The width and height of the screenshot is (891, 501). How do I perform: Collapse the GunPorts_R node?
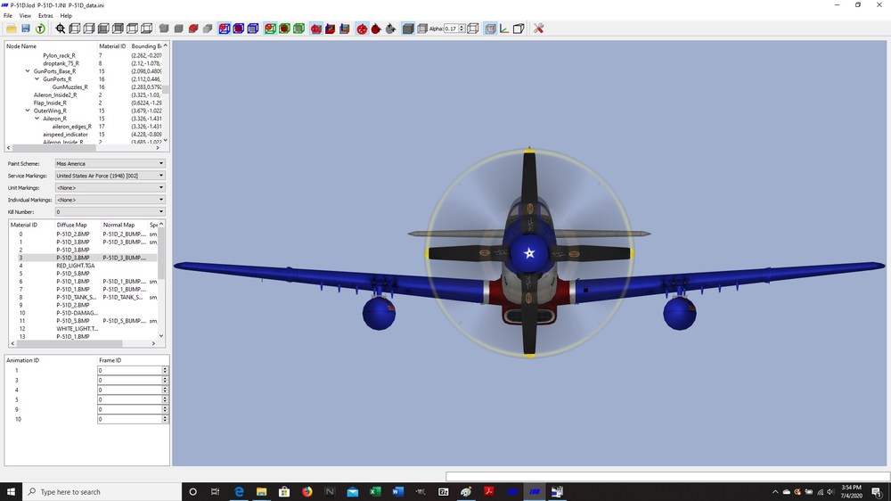[37, 79]
